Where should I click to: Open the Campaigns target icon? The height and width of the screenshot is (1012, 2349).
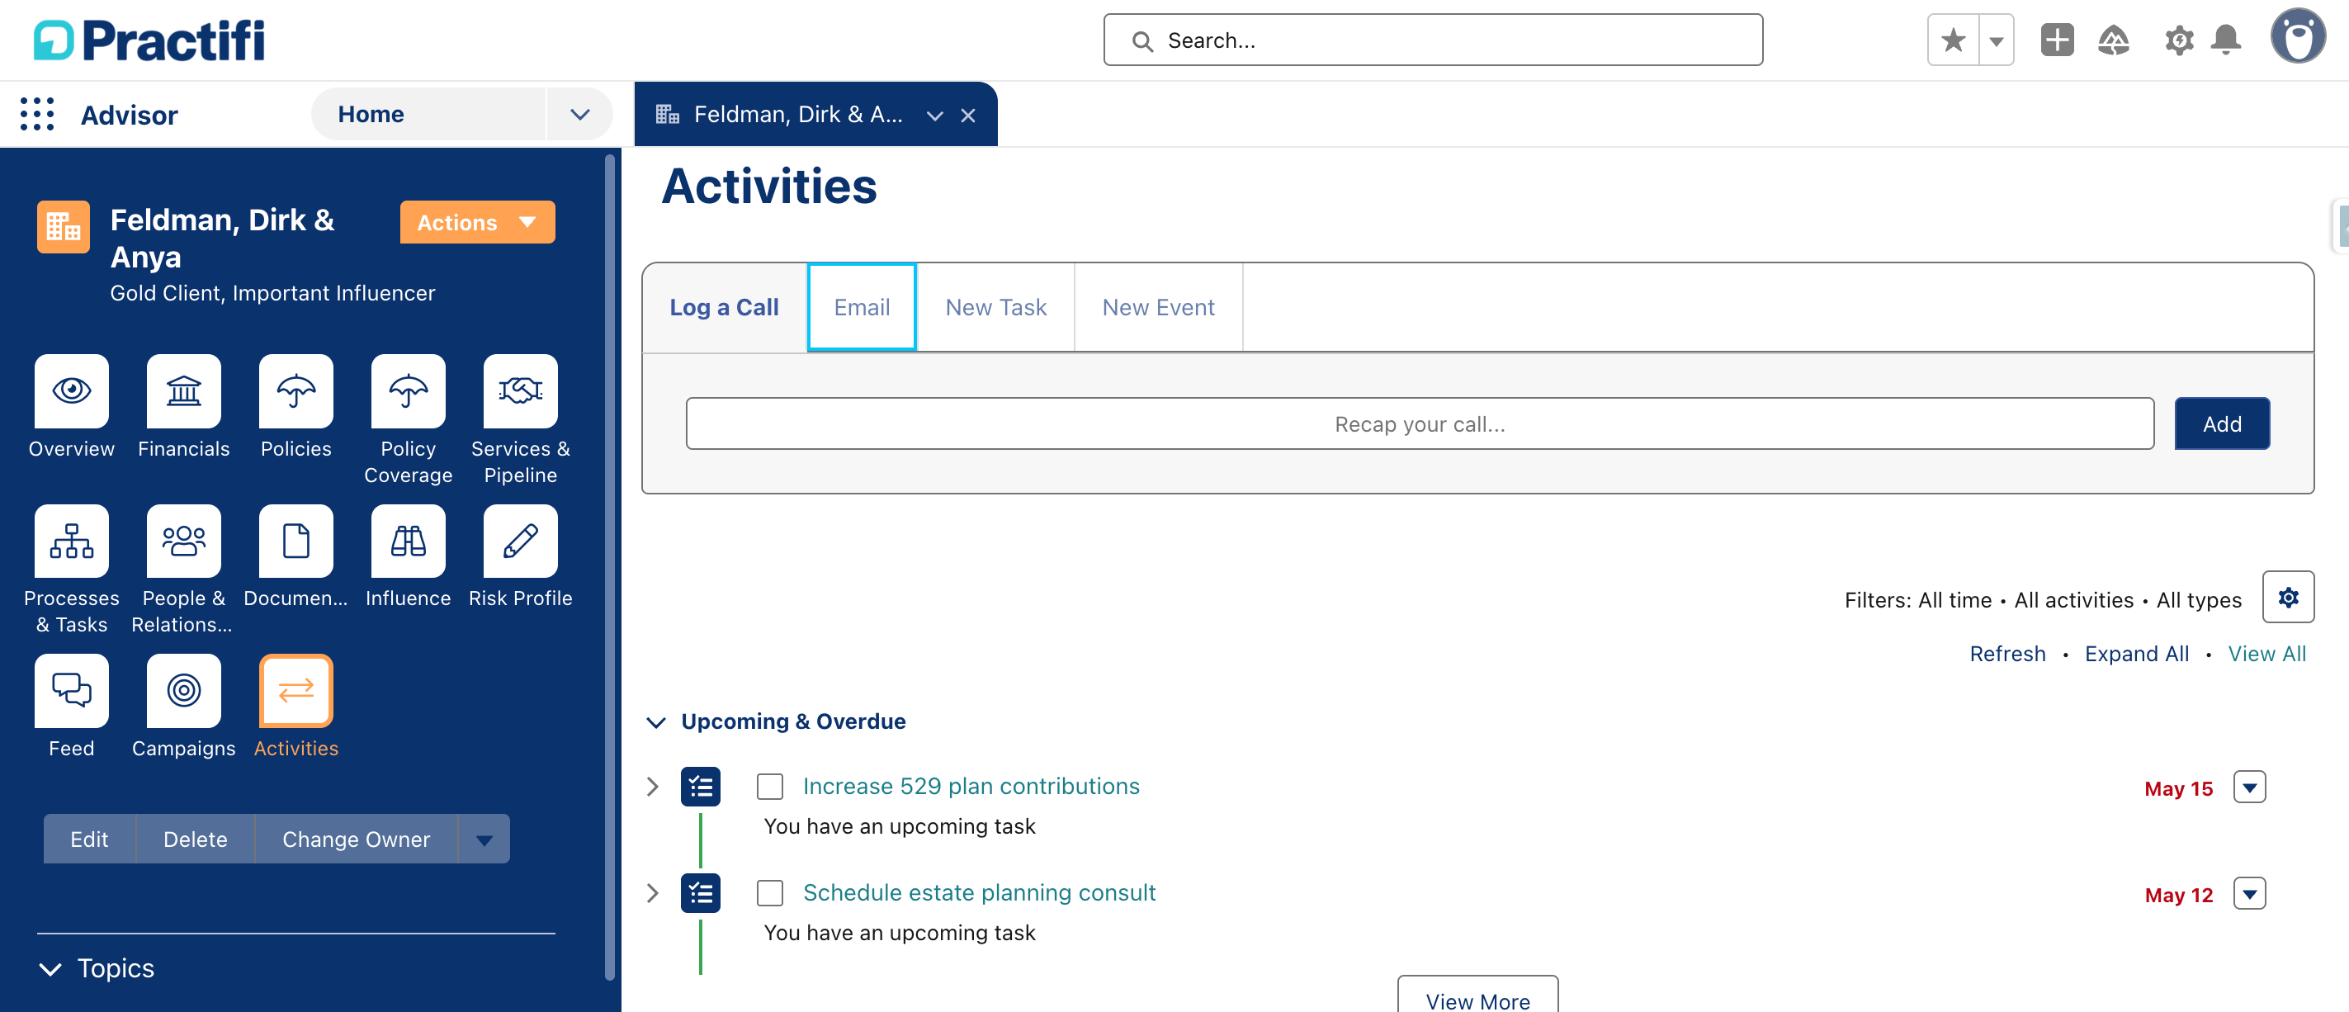point(183,690)
